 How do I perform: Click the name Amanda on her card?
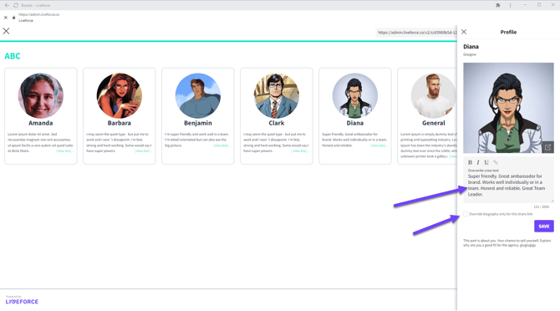point(41,123)
